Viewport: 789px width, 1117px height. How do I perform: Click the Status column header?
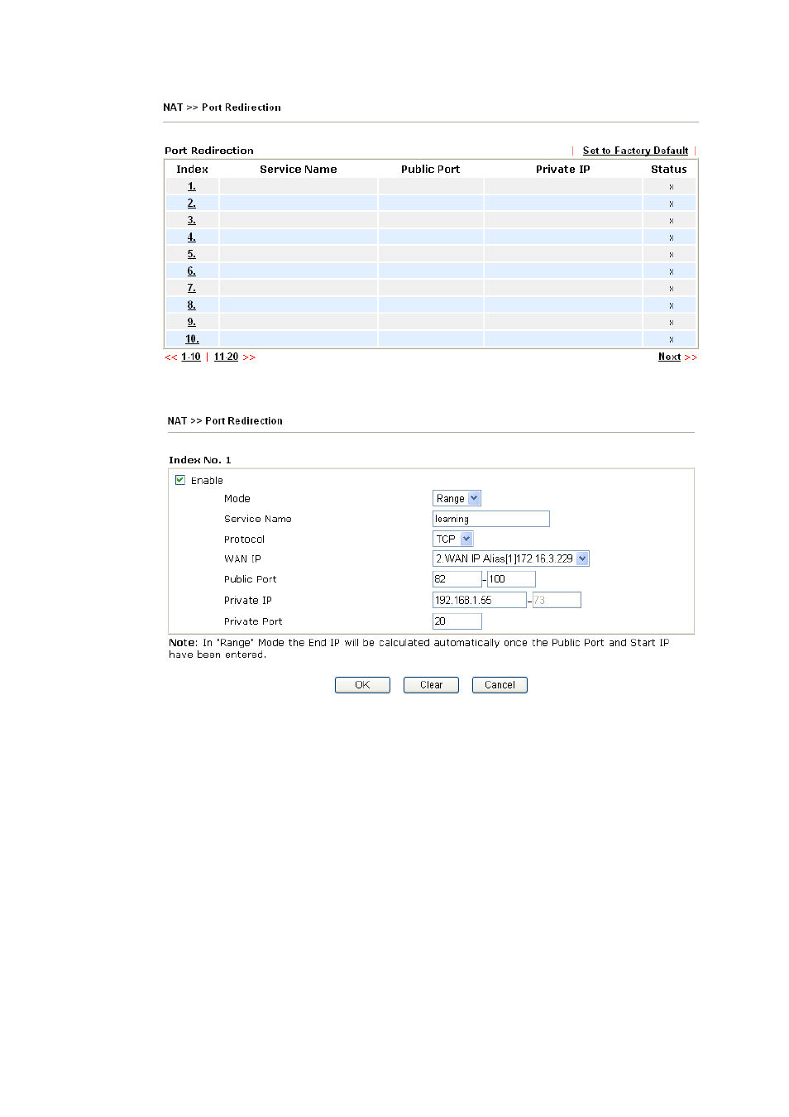click(x=668, y=169)
